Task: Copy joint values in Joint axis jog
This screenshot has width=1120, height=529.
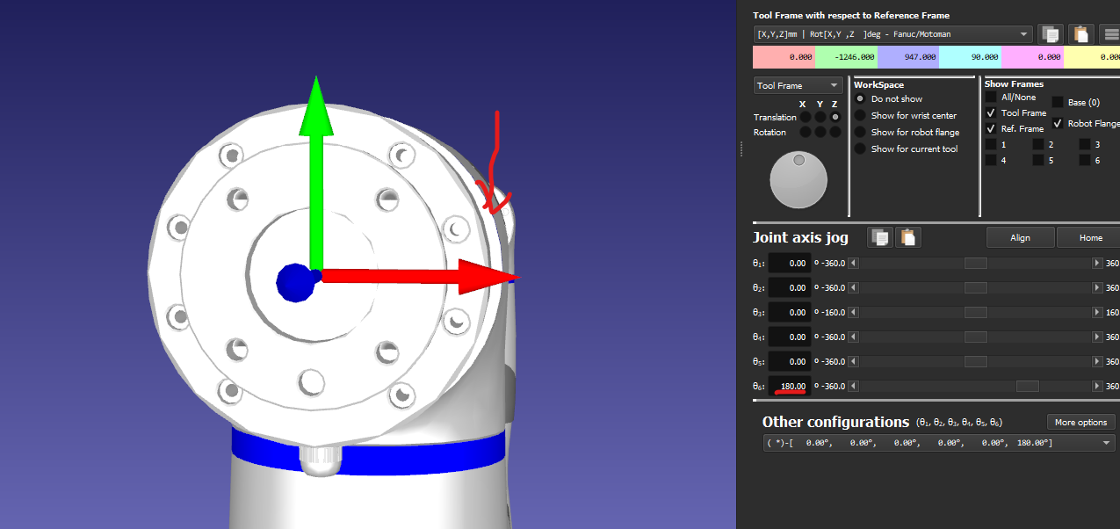Action: (x=880, y=237)
